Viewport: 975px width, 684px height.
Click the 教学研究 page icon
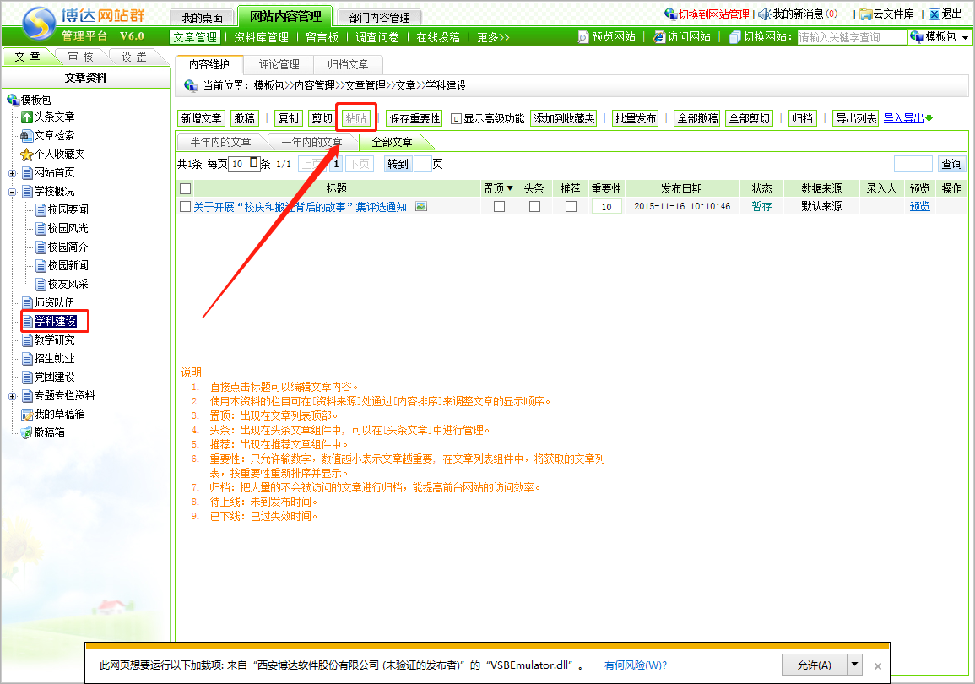27,340
